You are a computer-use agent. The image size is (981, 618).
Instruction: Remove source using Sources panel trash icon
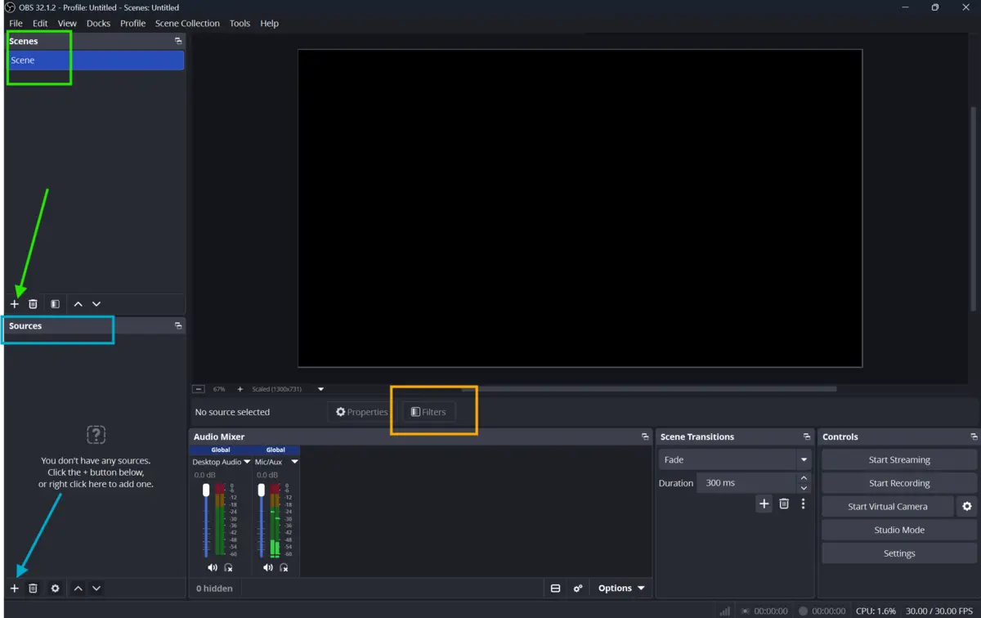(x=33, y=589)
